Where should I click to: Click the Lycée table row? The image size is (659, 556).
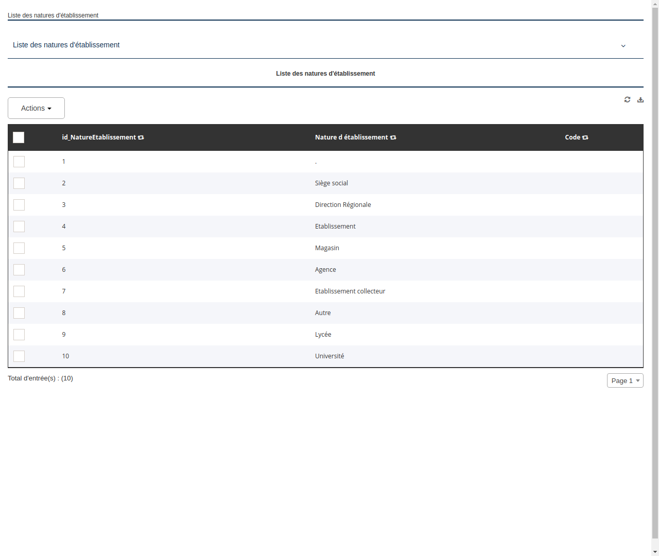pos(323,334)
